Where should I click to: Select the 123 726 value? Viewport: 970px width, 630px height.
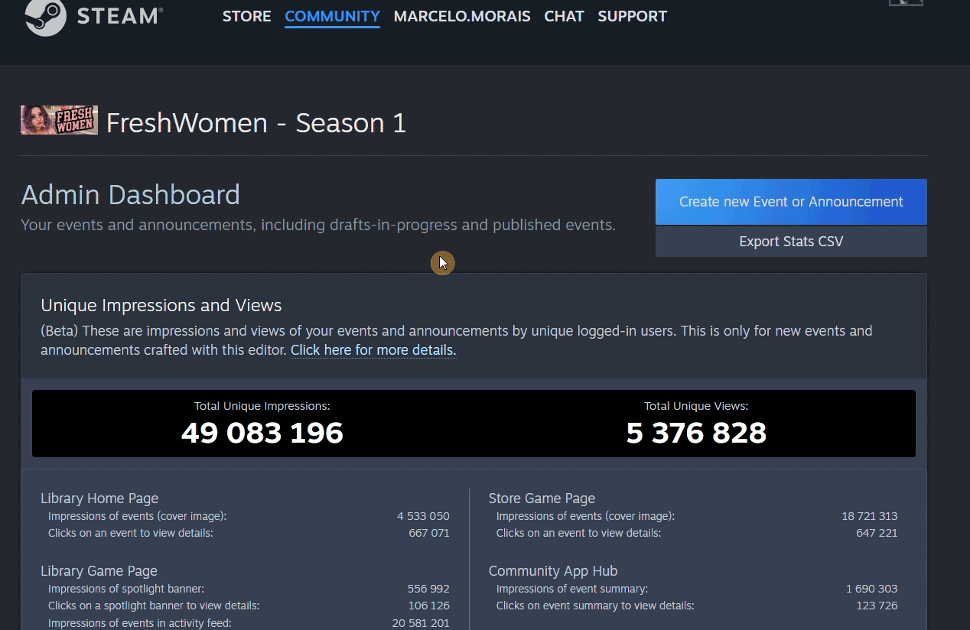point(877,606)
